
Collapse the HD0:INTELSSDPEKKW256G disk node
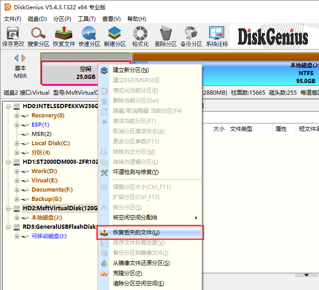(8, 106)
